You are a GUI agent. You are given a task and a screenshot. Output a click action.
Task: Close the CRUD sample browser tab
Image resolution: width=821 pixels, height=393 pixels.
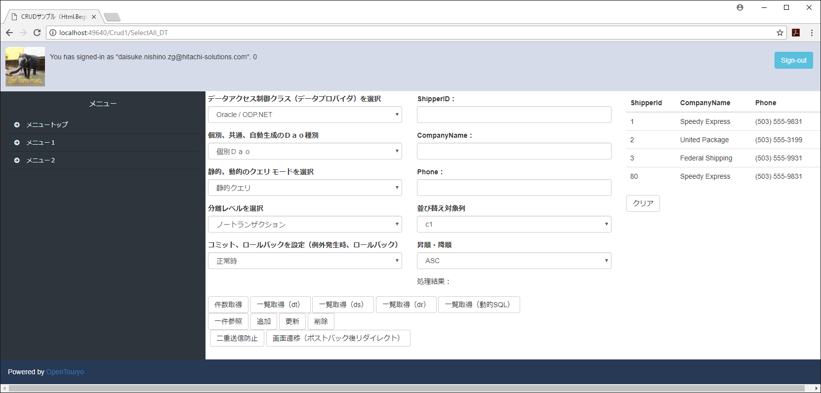coord(94,17)
